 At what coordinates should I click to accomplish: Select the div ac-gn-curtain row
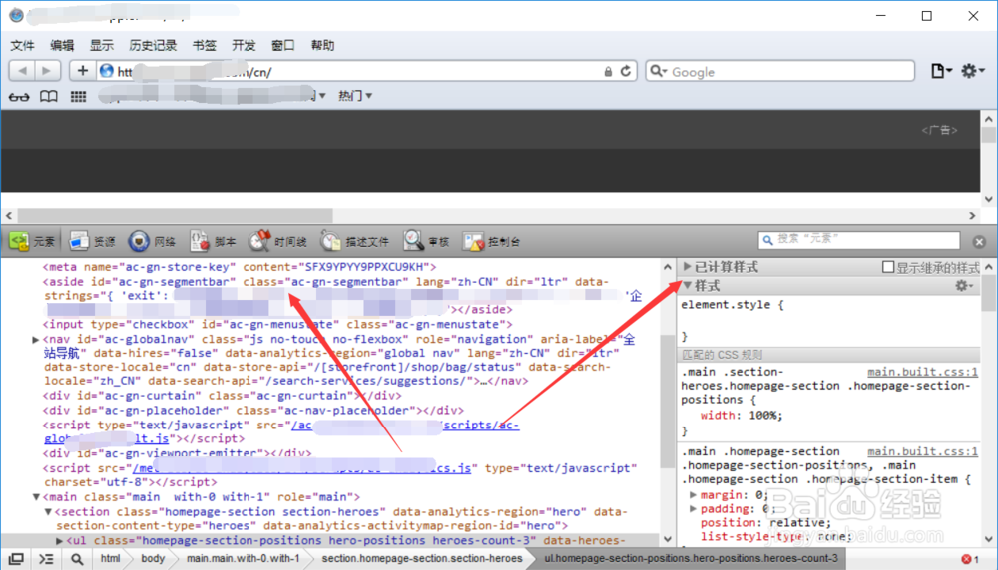point(222,396)
